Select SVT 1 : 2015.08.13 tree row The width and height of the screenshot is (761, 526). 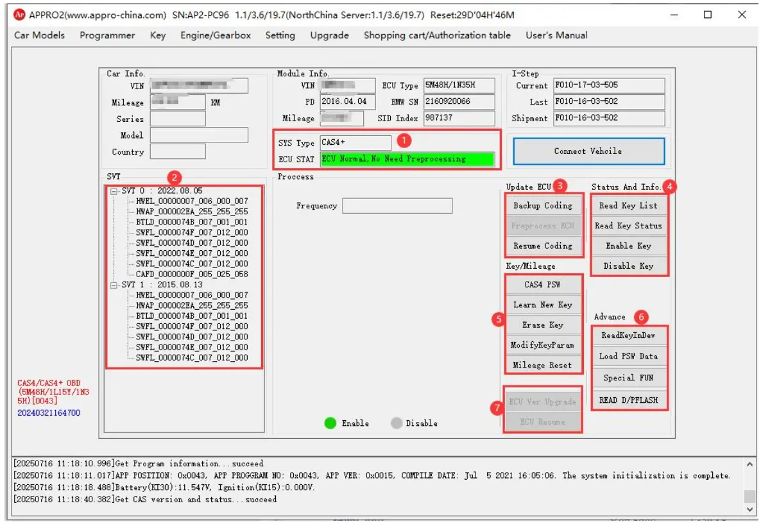coord(162,285)
